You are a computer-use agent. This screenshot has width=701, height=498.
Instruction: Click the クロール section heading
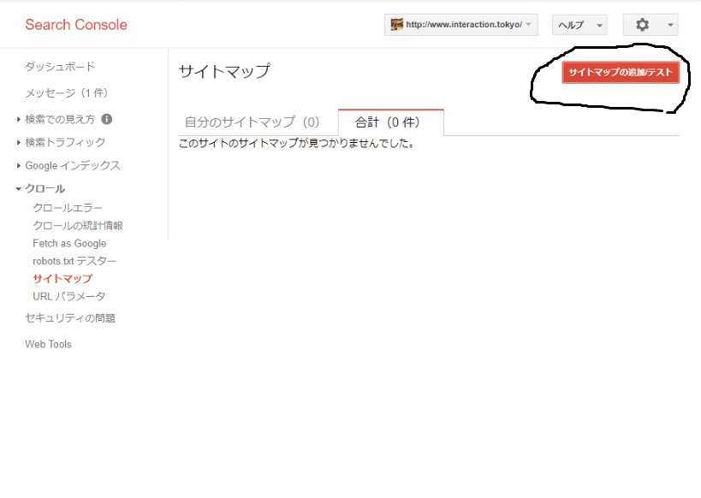click(x=45, y=188)
